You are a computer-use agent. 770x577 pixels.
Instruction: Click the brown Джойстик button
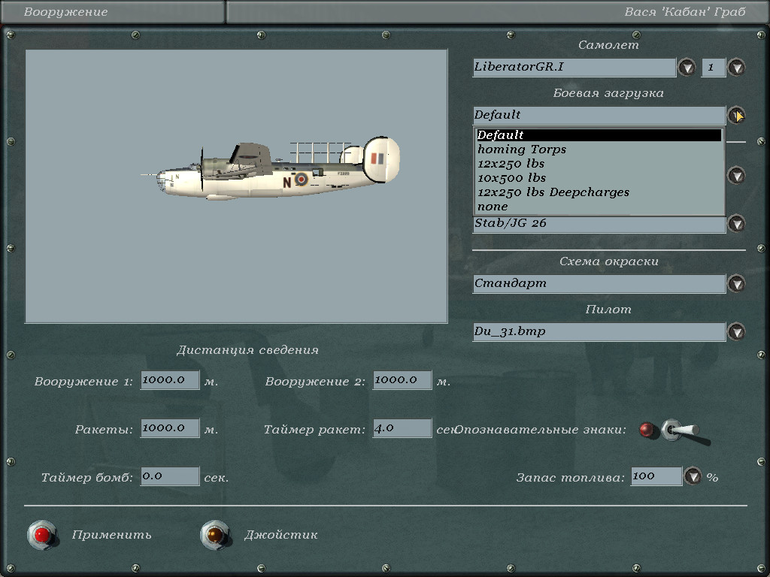point(215,535)
